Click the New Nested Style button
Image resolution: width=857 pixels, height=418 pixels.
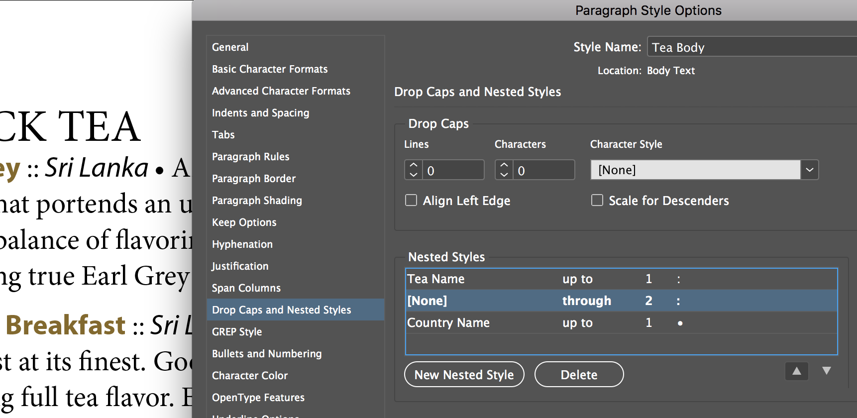tap(464, 374)
